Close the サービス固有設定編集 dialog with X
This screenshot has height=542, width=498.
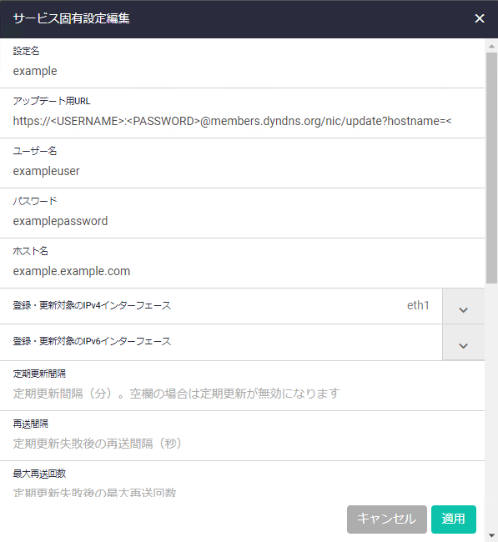(480, 18)
